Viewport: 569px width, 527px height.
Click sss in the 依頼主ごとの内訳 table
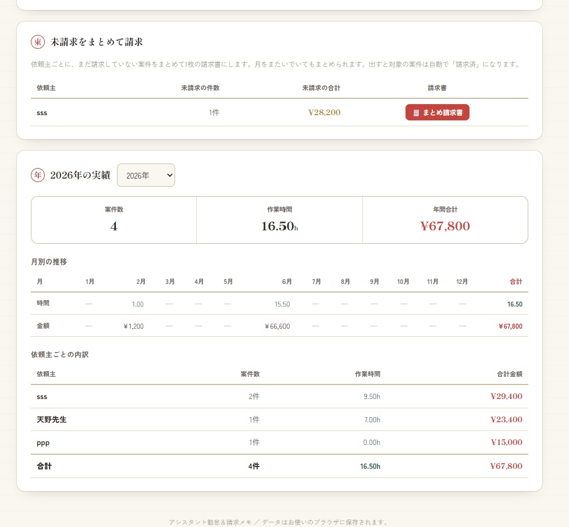pyautogui.click(x=42, y=397)
